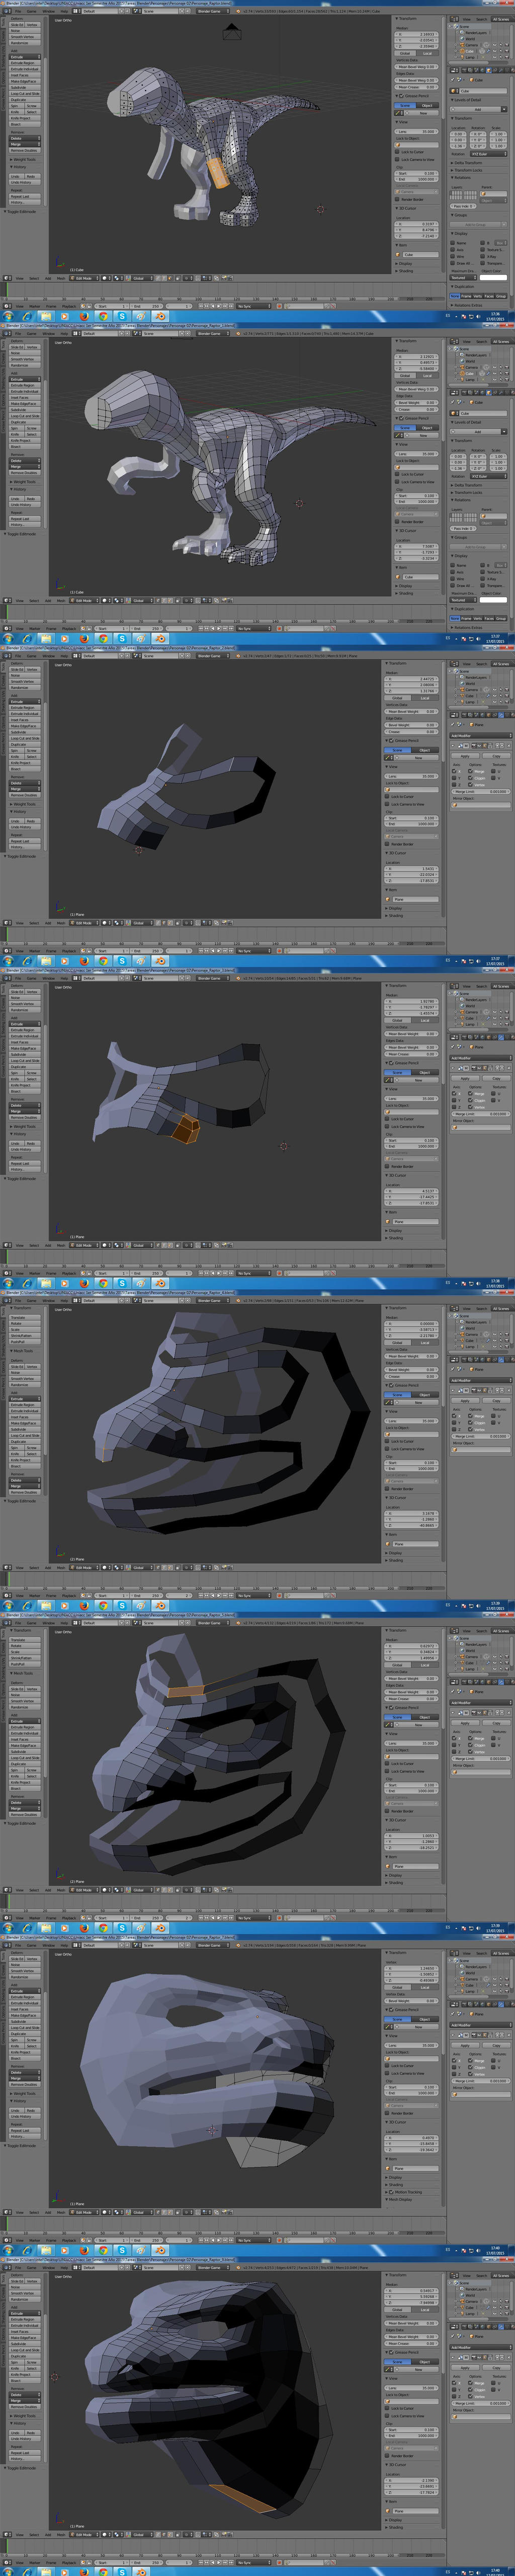Toggle Mirror X axis checkbox in third screenshot
This screenshot has height=2576, width=515.
pyautogui.click(x=454, y=772)
